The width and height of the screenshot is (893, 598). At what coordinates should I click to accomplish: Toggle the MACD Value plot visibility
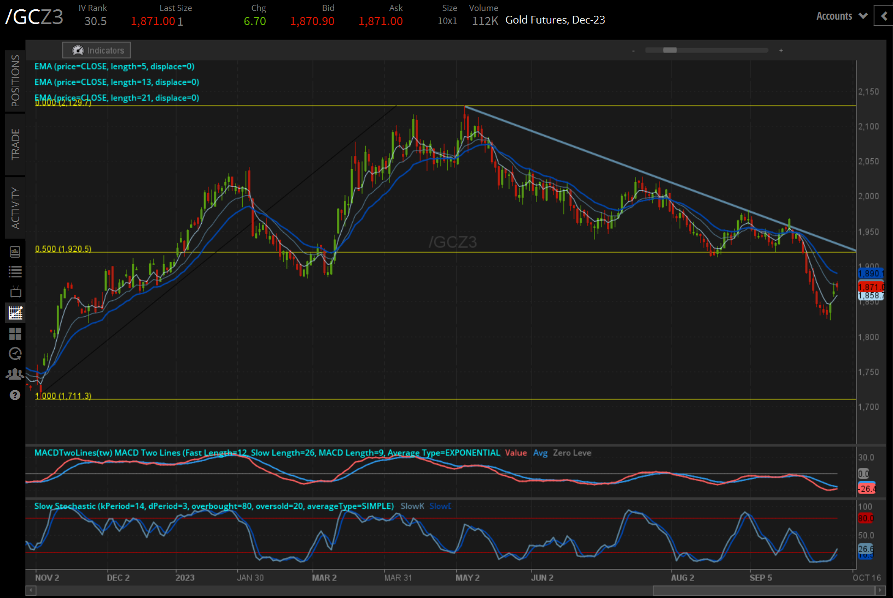click(516, 453)
